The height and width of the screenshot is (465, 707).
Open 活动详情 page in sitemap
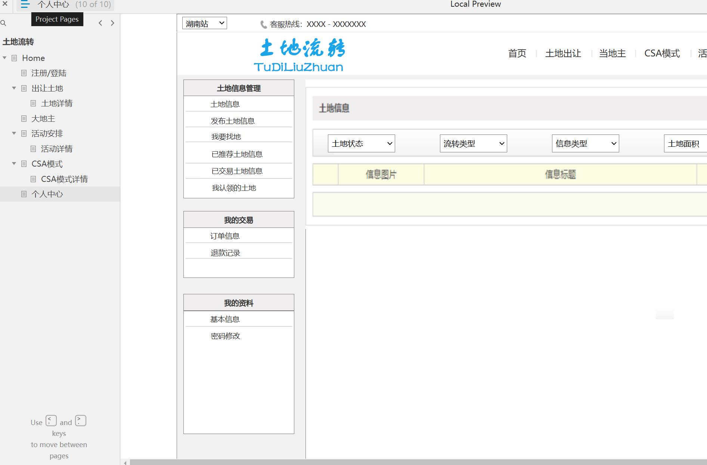(57, 149)
